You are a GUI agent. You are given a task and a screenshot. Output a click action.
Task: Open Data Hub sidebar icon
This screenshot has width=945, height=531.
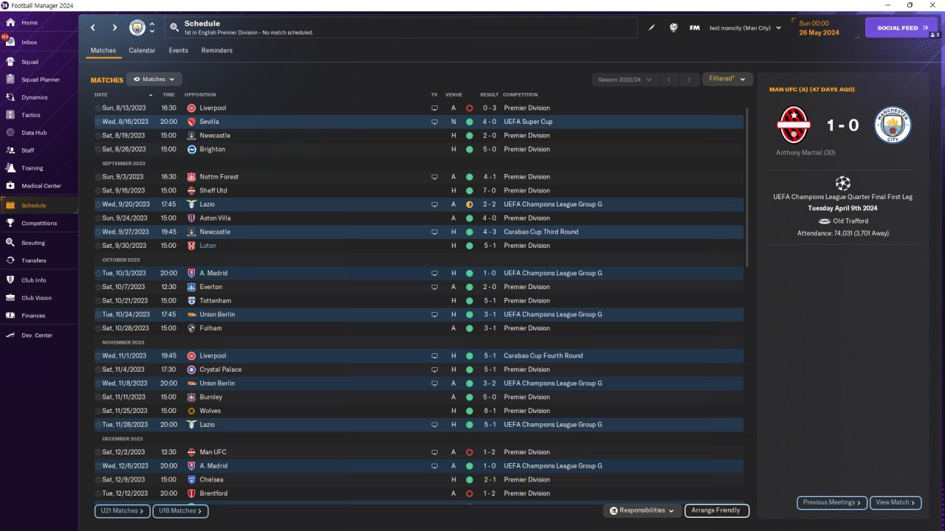[x=10, y=133]
